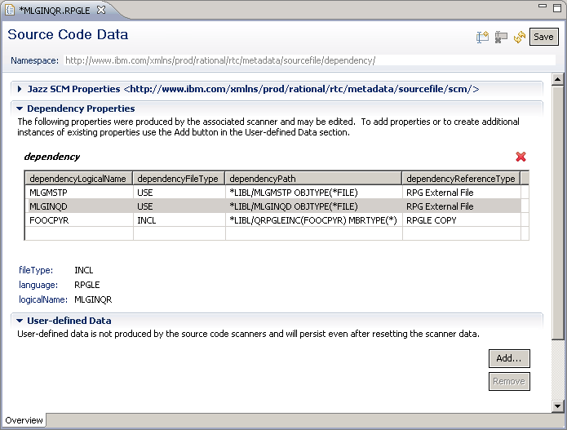The image size is (567, 430).
Task: Click the MLGINQR.RPGLE file icon on tab
Action: click(10, 10)
